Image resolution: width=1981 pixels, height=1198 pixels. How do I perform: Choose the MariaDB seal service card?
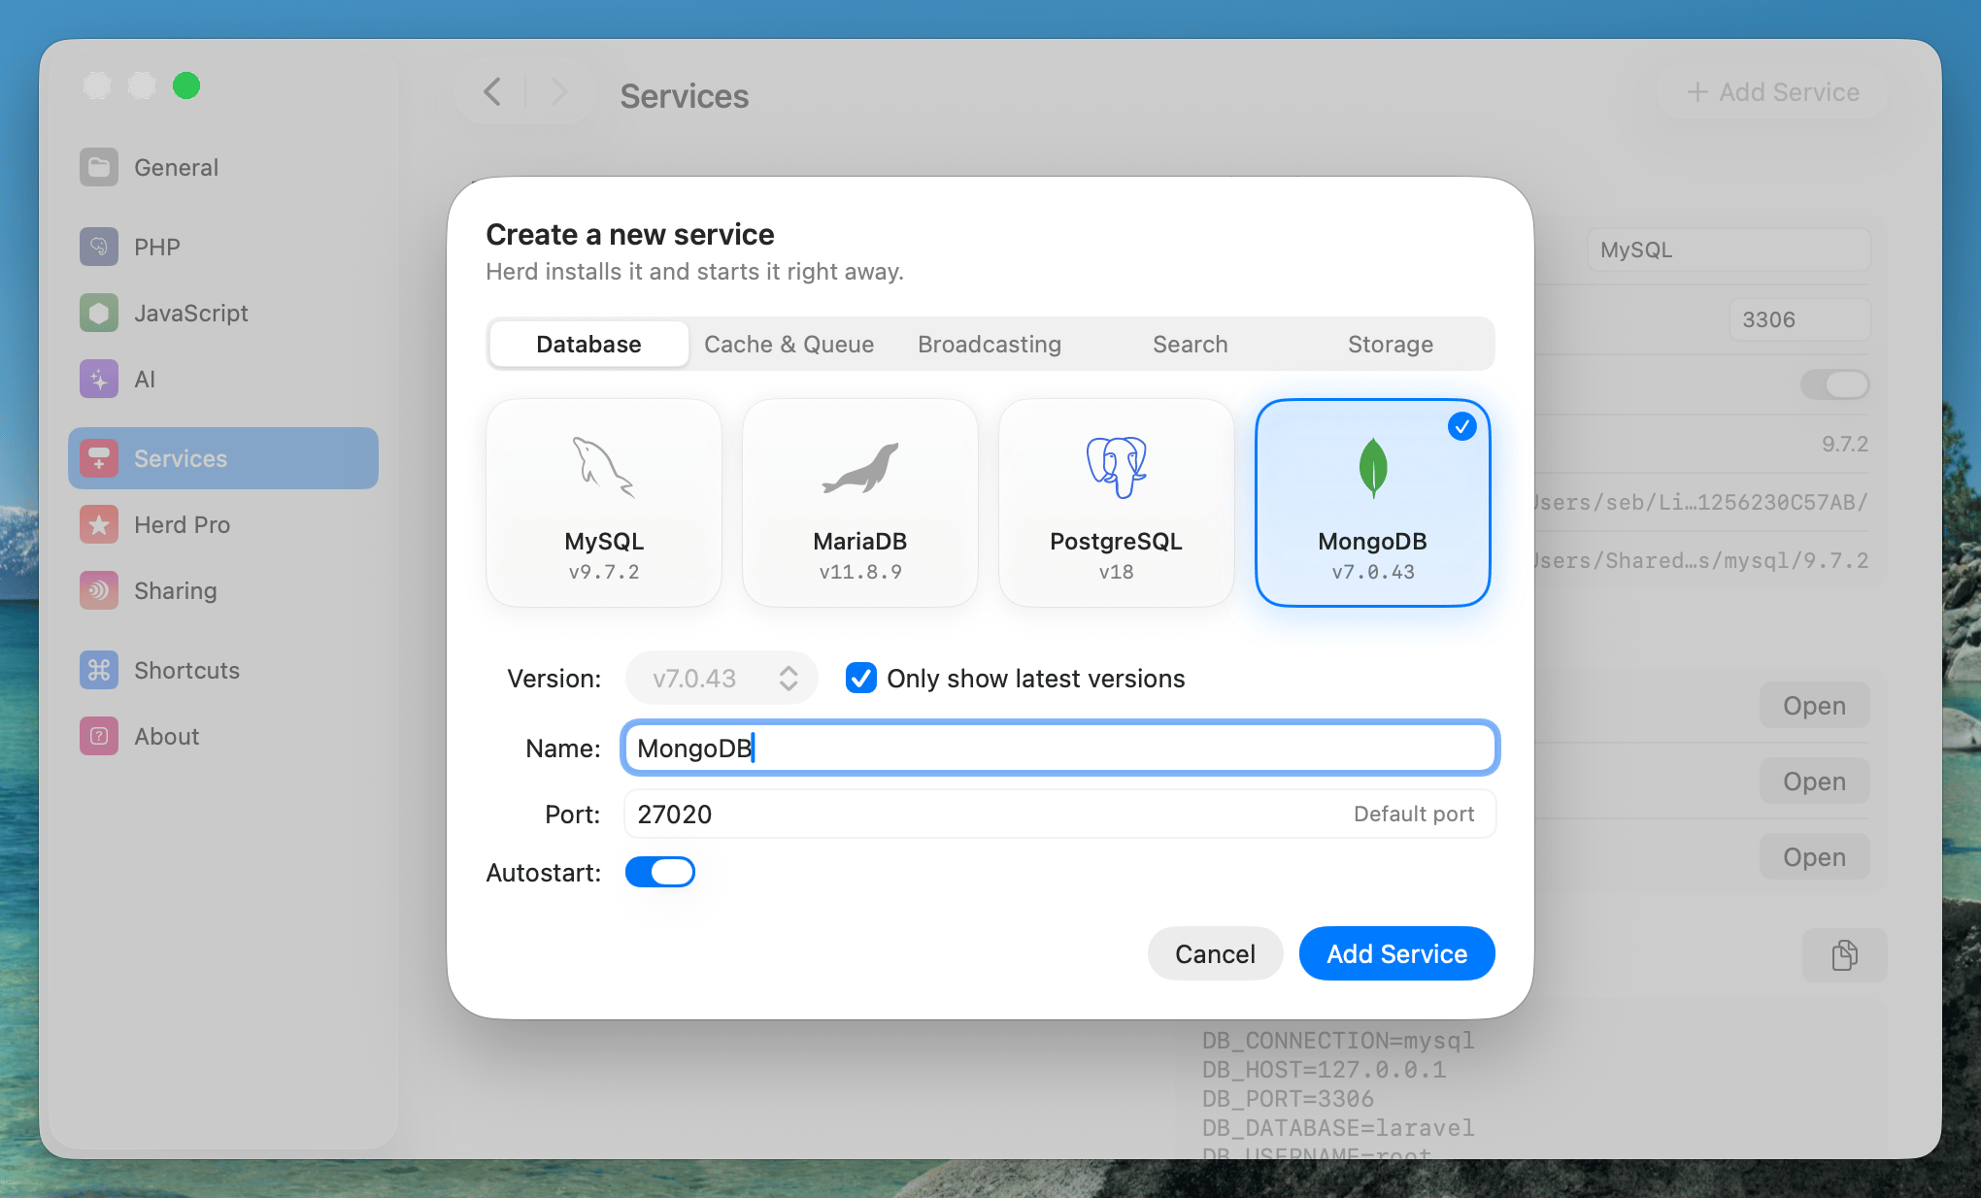click(860, 503)
